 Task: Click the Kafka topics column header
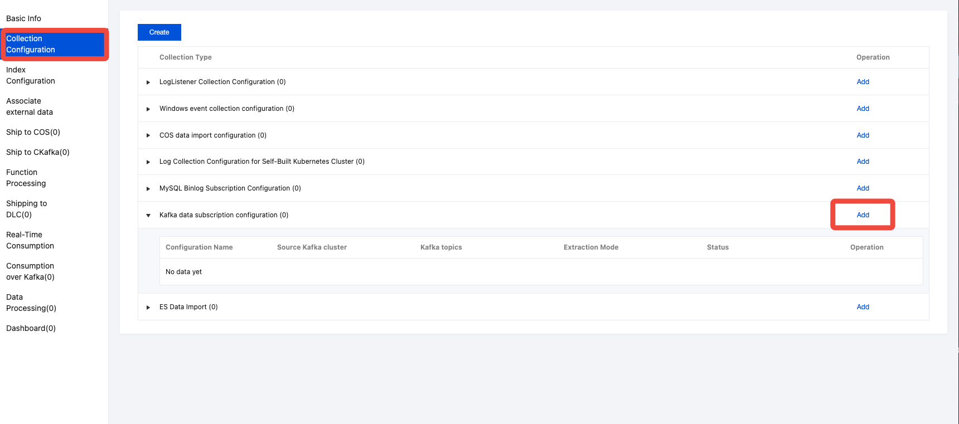(441, 247)
